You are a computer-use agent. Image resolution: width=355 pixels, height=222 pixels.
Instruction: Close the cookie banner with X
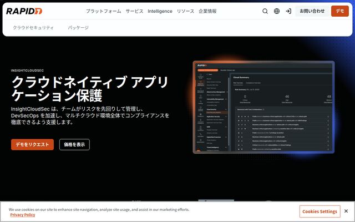pyautogui.click(x=346, y=211)
